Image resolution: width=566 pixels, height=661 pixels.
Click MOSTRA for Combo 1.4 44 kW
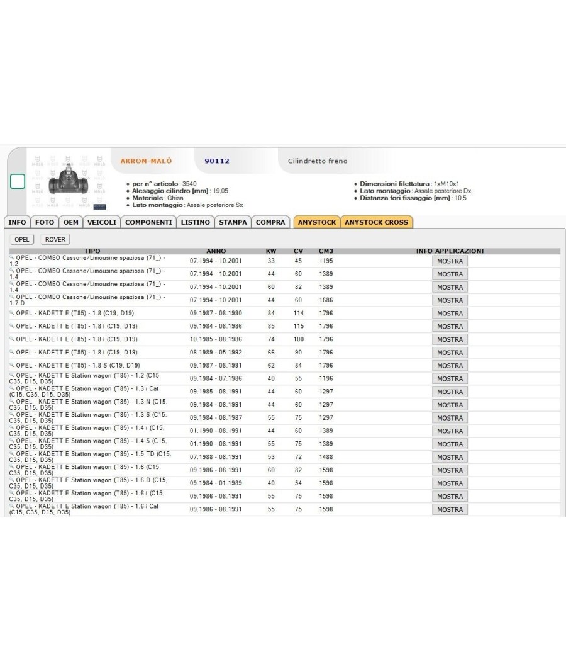pyautogui.click(x=450, y=274)
